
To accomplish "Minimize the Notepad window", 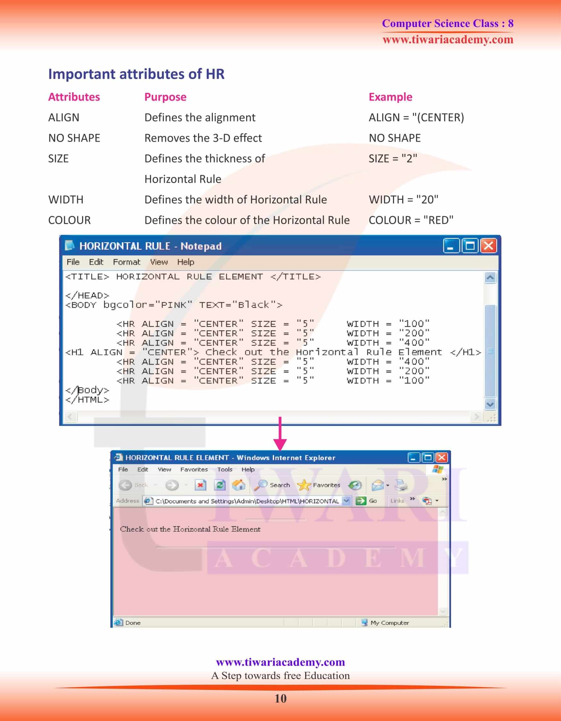I will [451, 246].
